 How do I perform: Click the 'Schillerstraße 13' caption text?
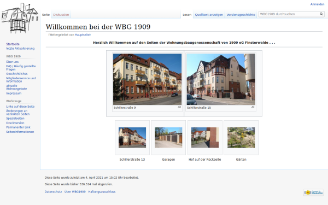coord(132,160)
